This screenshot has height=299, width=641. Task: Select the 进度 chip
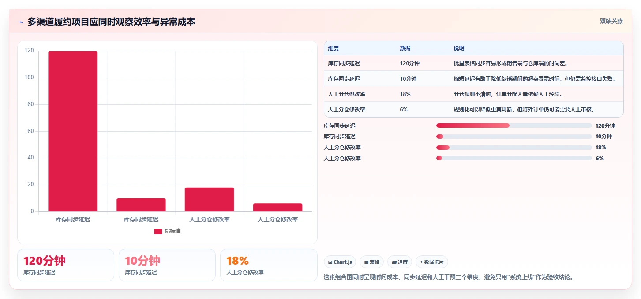[x=400, y=262]
